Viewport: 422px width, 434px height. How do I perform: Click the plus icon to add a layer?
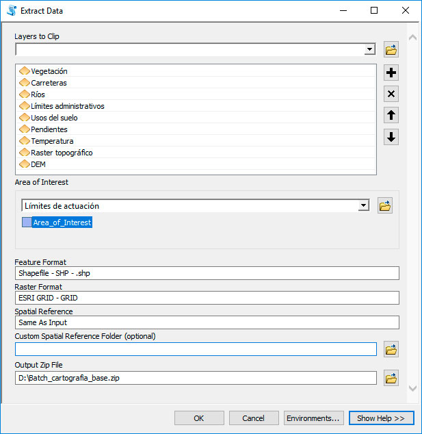(x=391, y=73)
